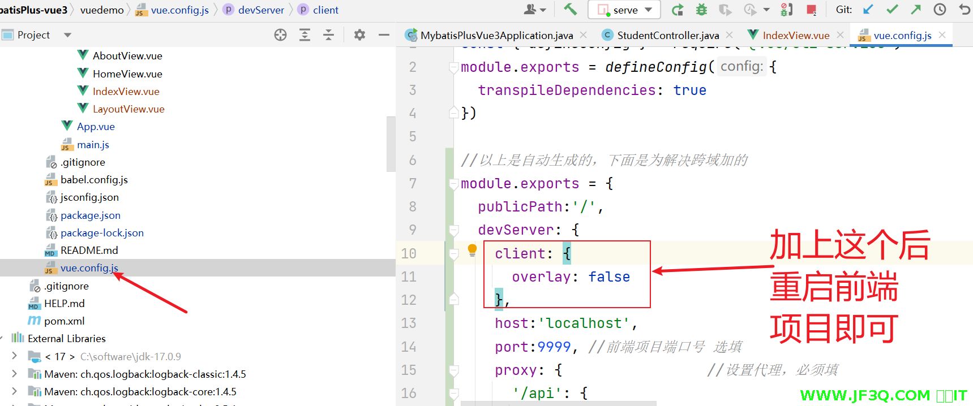Click devServer in the breadcrumb path
The image size is (973, 406).
pos(261,10)
